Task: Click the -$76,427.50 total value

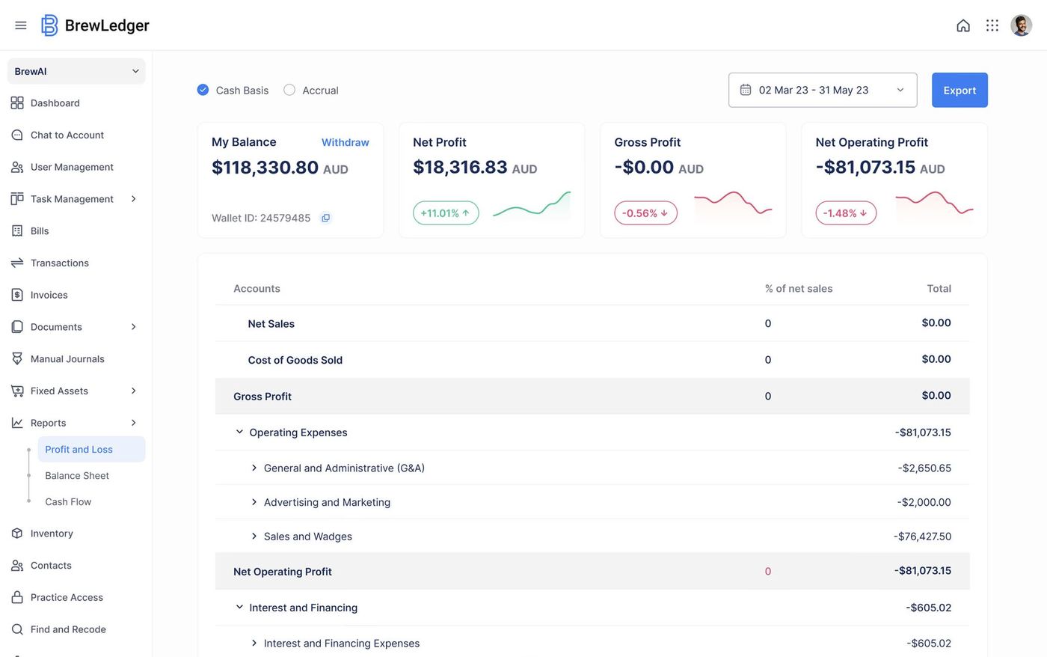Action: coord(922,537)
